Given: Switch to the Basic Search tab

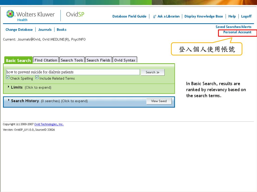Looking at the screenshot, I should point(18,60).
